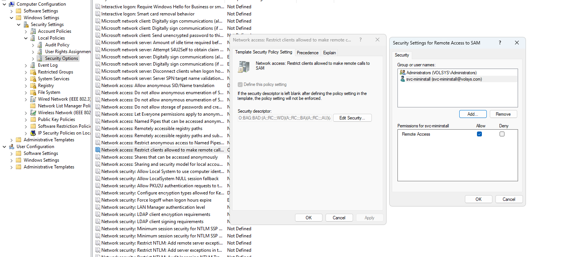Expand the Audit Policy node
This screenshot has height=257, width=564.
(33, 45)
